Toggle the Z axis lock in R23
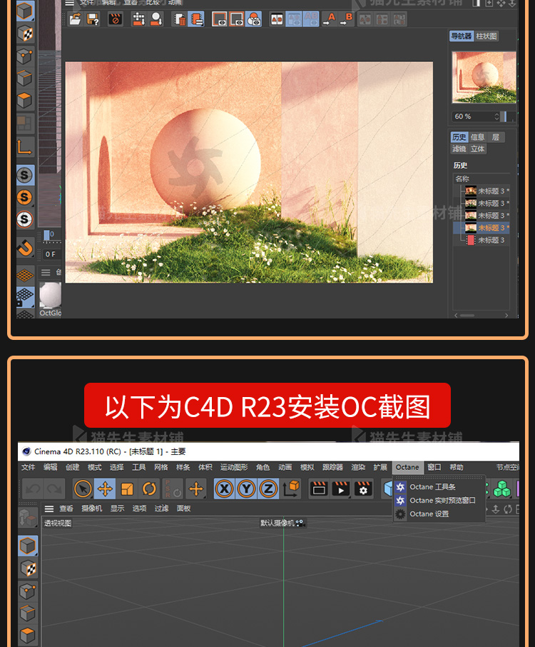 [x=268, y=489]
